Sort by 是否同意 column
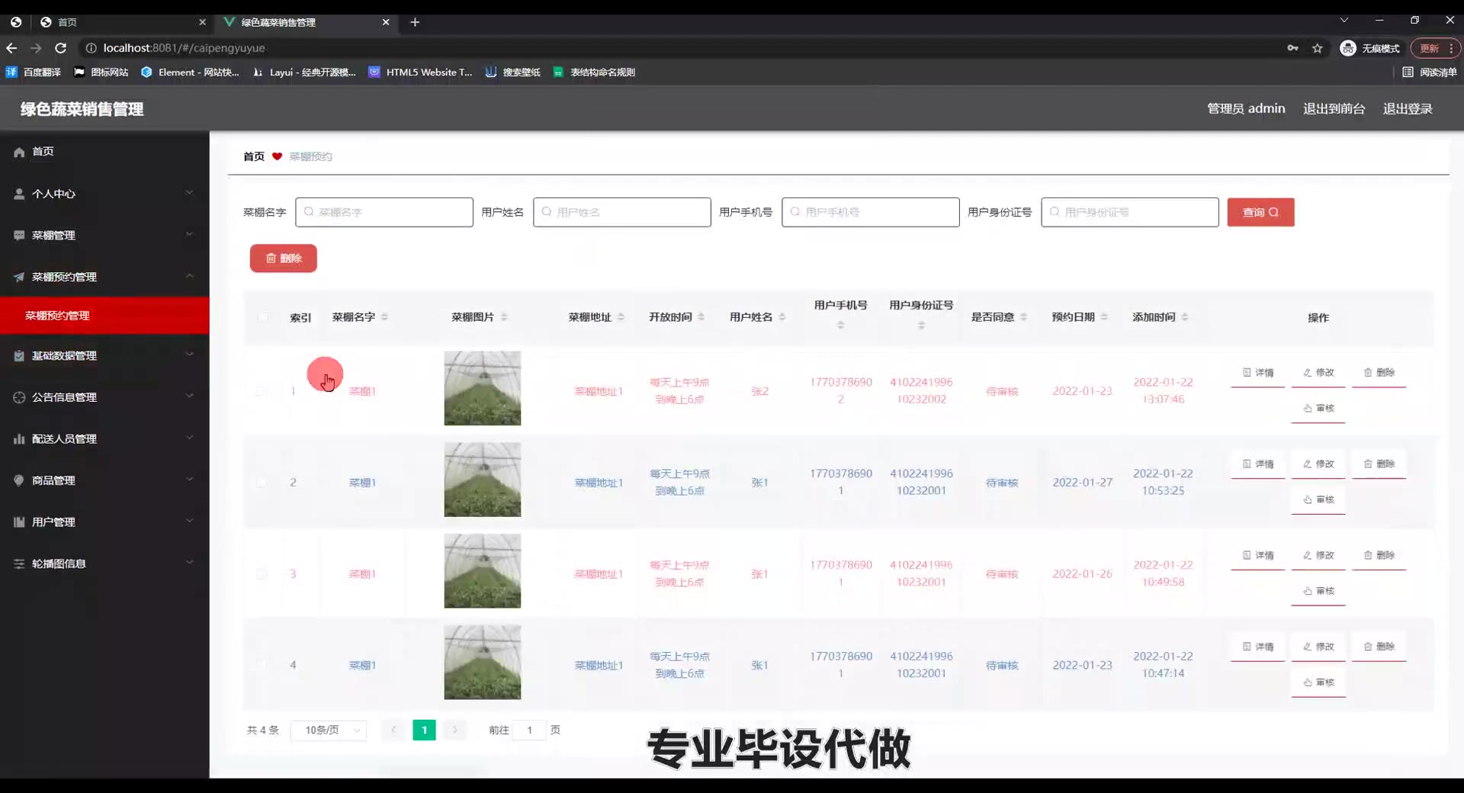The height and width of the screenshot is (793, 1464). tap(1023, 317)
